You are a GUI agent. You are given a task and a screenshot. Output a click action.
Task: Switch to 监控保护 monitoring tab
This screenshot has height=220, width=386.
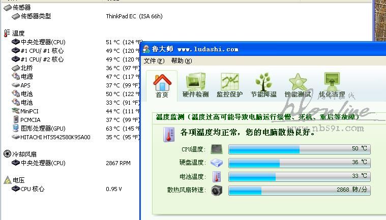coord(230,85)
